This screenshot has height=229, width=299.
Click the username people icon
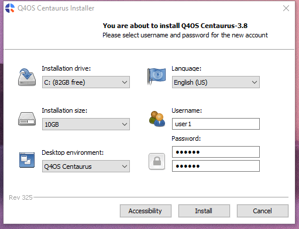(157, 119)
